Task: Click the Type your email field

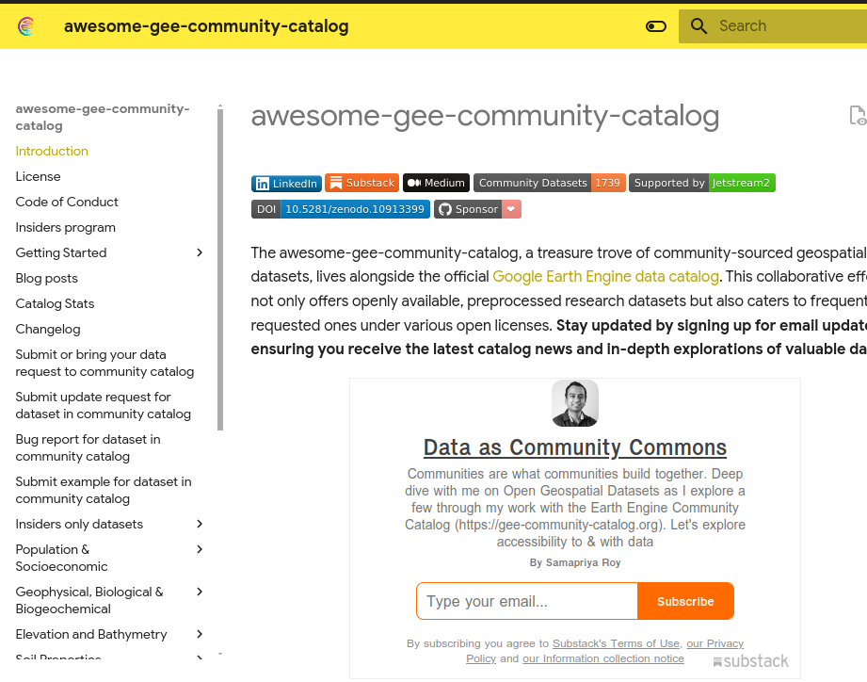Action: point(527,601)
